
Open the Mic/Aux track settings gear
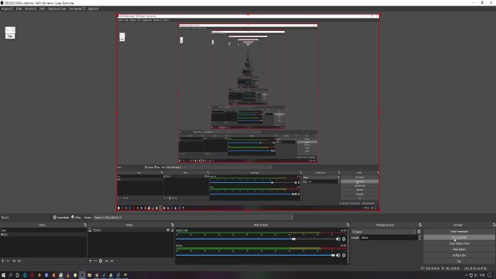coord(344,255)
